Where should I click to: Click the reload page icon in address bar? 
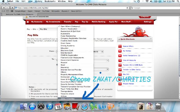tap(127, 8)
